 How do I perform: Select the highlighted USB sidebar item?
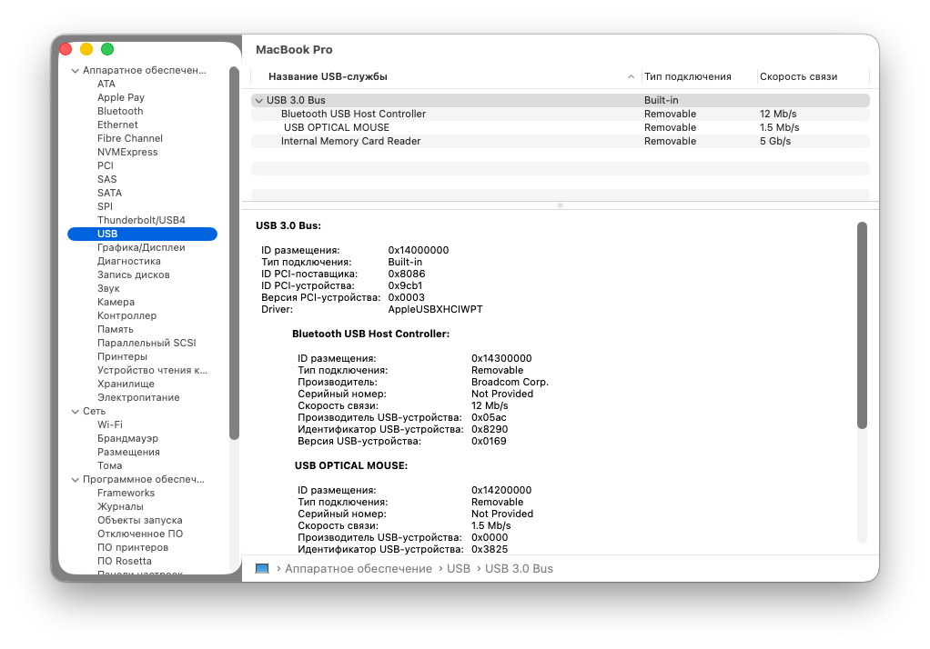coord(142,235)
